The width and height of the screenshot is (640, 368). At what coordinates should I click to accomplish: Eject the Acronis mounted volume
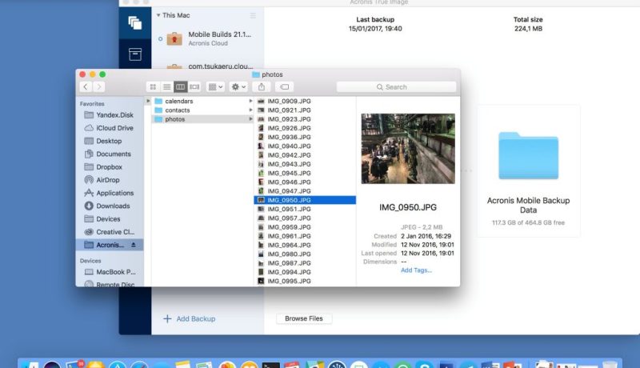pyautogui.click(x=133, y=245)
